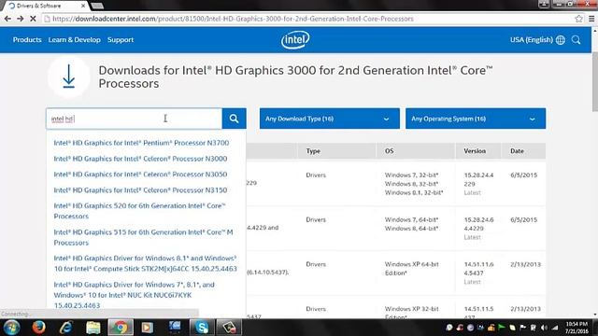Expand the Any Download Type (16) dropdown
The height and width of the screenshot is (336, 598).
pyautogui.click(x=330, y=119)
